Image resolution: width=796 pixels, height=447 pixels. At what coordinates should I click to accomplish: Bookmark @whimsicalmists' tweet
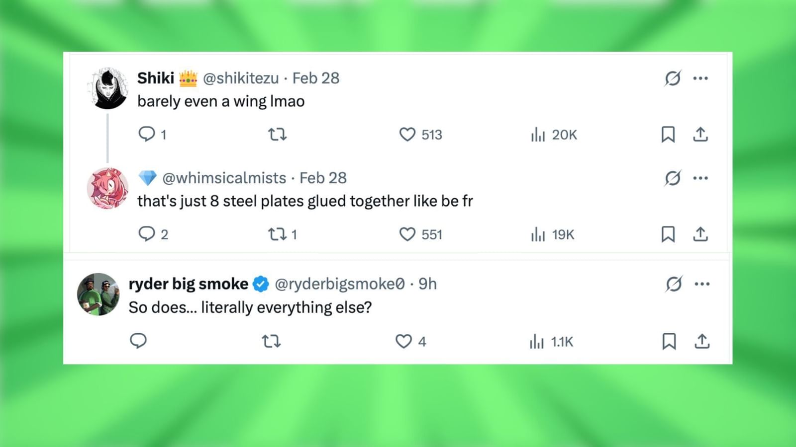click(669, 234)
